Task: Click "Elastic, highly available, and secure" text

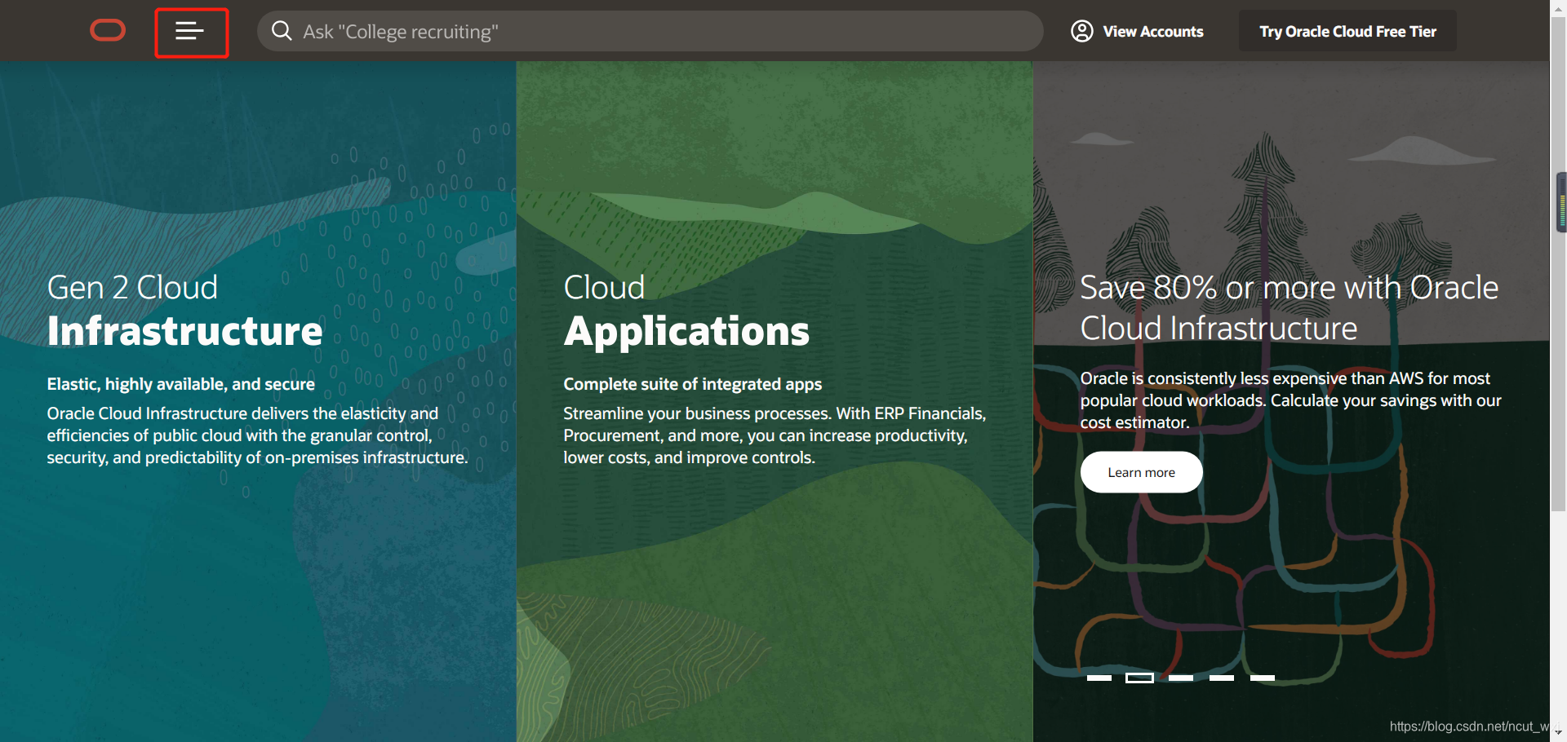Action: point(180,384)
